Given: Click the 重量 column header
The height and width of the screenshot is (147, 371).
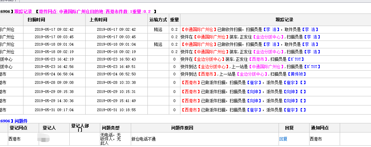Looking at the screenshot, I should point(174,20).
